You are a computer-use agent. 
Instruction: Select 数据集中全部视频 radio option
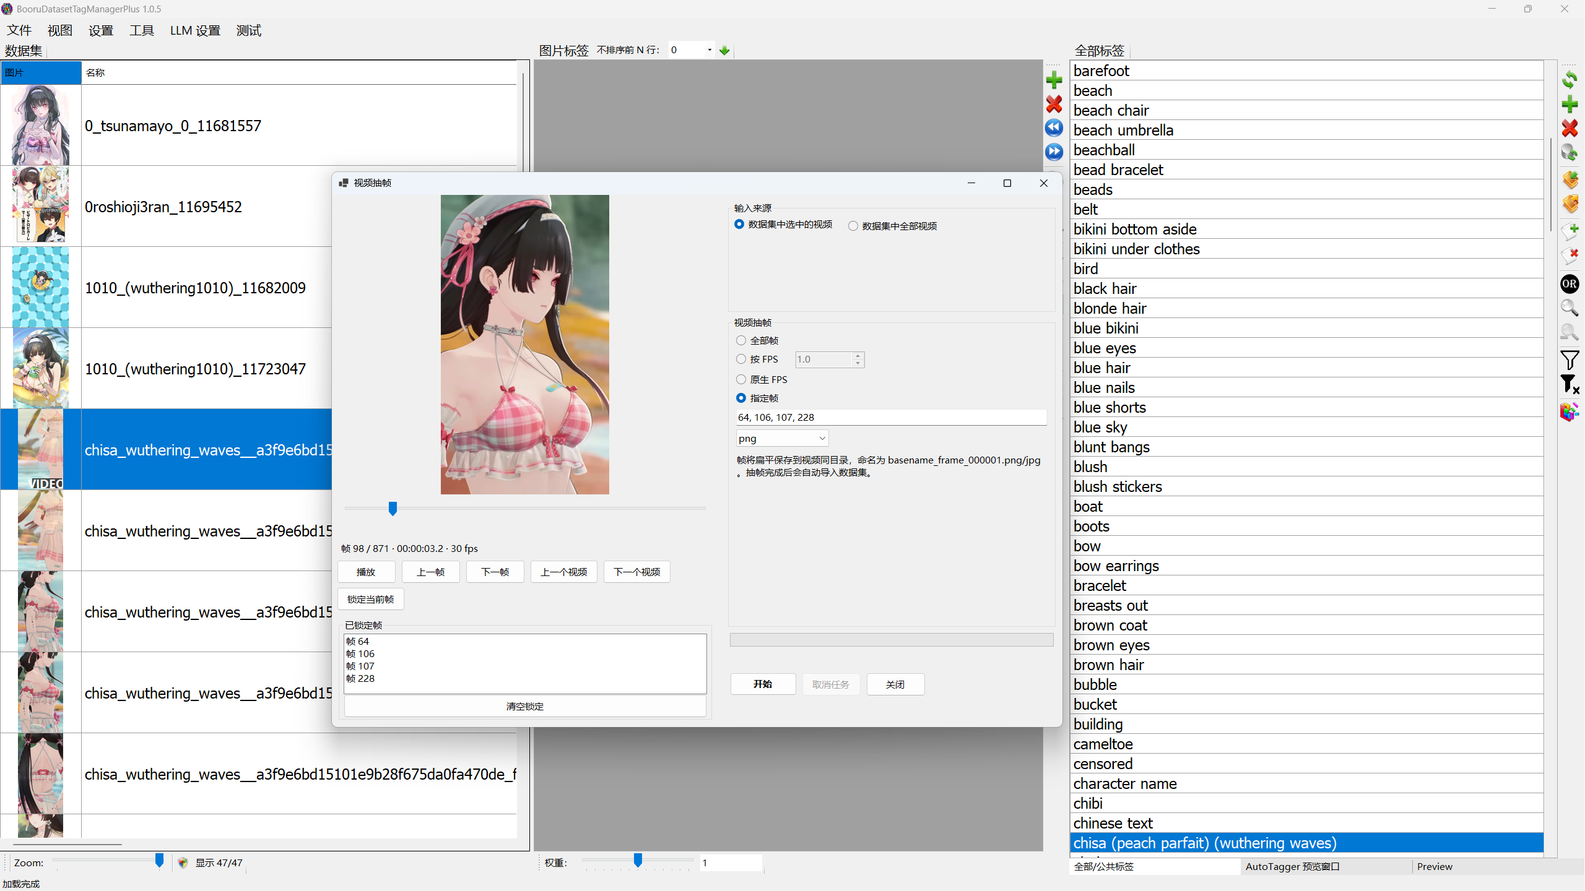(892, 226)
